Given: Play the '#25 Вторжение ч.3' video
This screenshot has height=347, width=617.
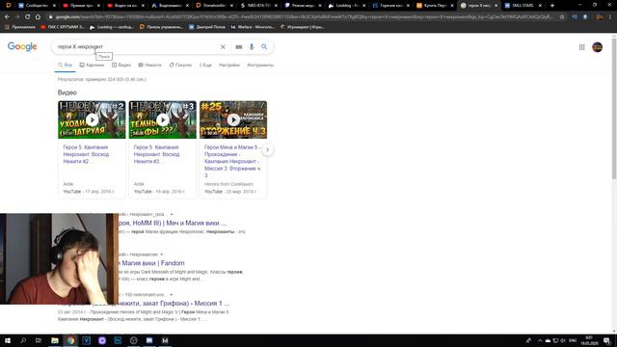Looking at the screenshot, I should tap(233, 120).
